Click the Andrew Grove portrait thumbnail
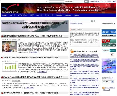 [x=10, y=47]
